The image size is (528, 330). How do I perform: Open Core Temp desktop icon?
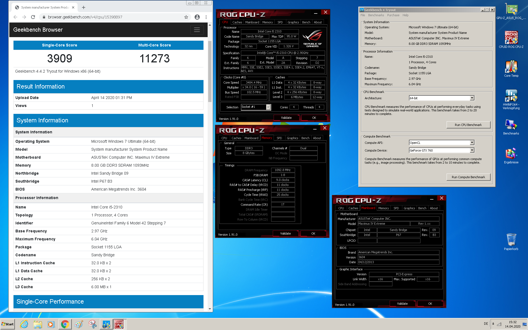(511, 69)
